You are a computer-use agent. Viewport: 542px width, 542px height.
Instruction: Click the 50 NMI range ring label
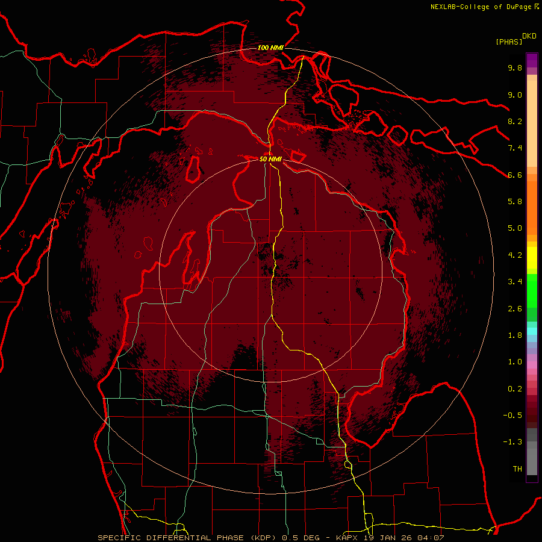[x=270, y=160]
